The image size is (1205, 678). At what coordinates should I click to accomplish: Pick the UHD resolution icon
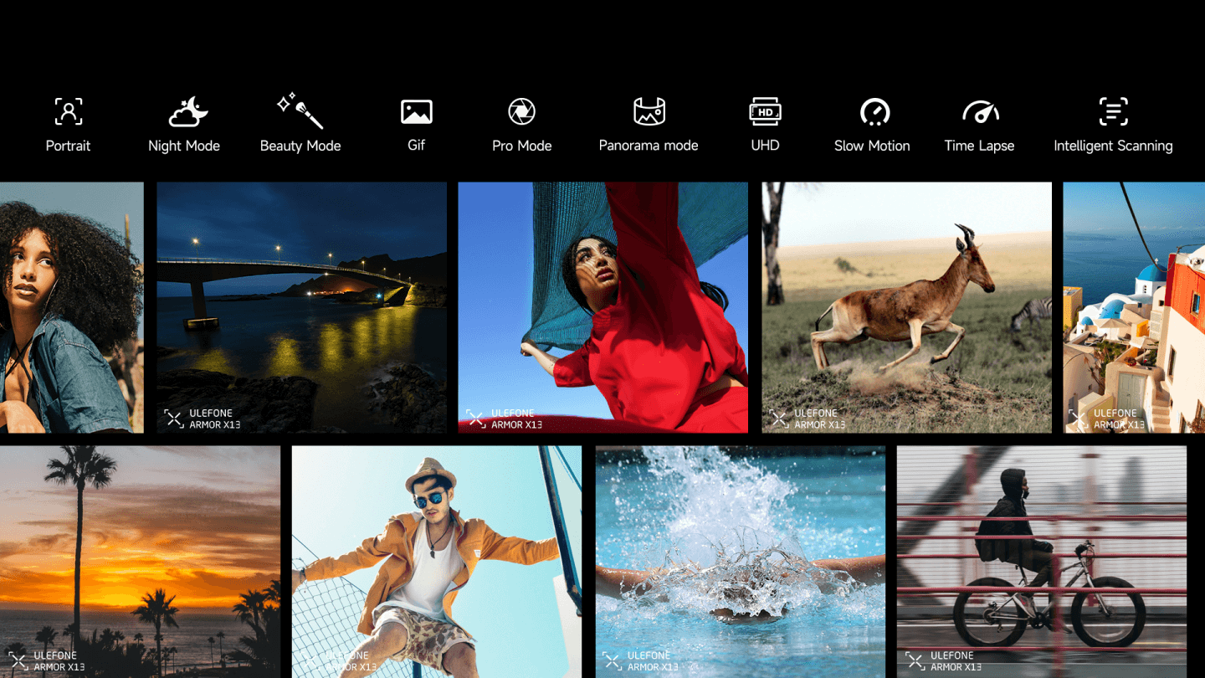coord(765,111)
